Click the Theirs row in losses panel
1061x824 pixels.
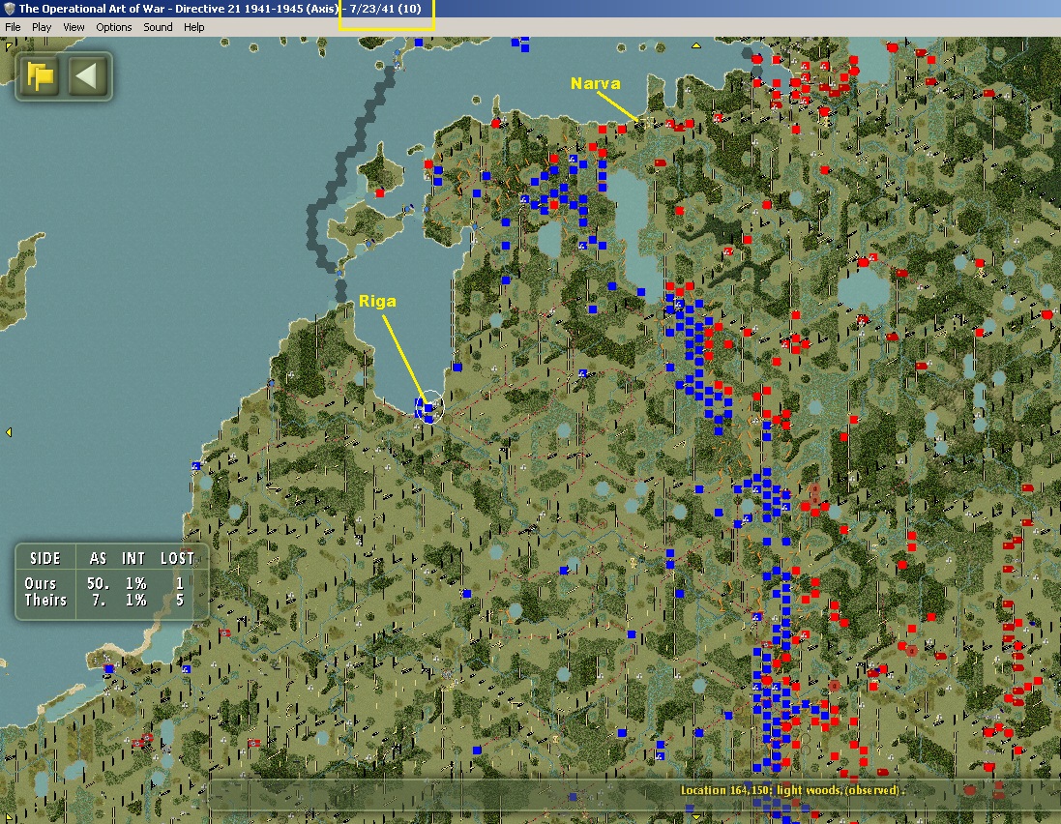point(45,600)
